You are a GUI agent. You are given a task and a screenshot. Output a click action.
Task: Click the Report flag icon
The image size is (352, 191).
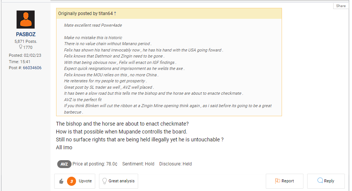pos(277,181)
